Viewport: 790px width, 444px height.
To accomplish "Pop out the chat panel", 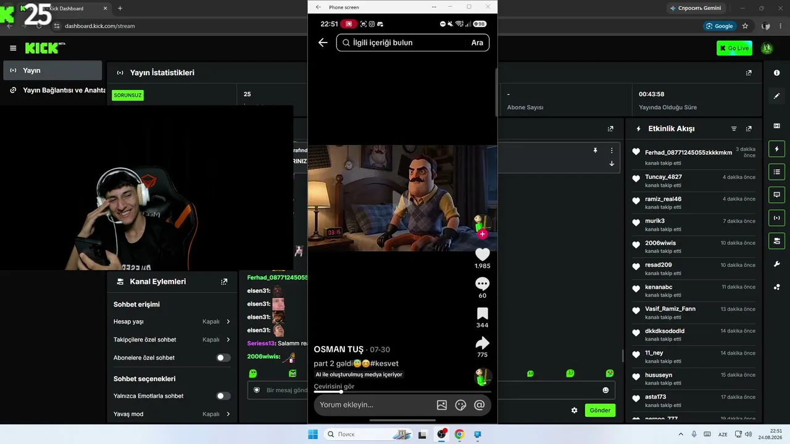I will [610, 129].
